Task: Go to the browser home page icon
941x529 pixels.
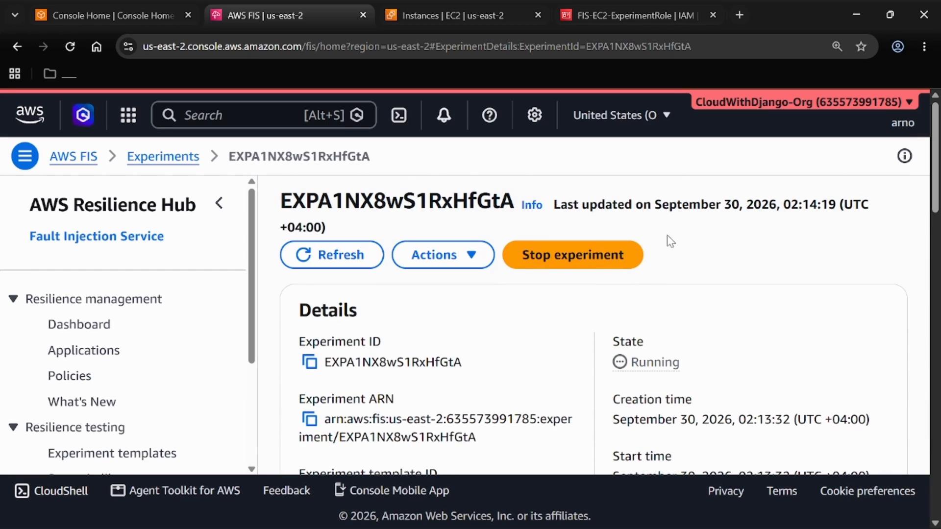Action: [x=97, y=47]
